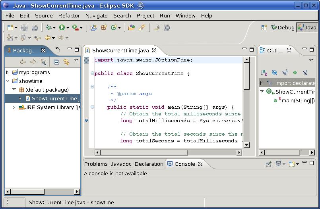Select the Java perspective button
The width and height of the screenshot is (320, 209).
pyautogui.click(x=307, y=27)
